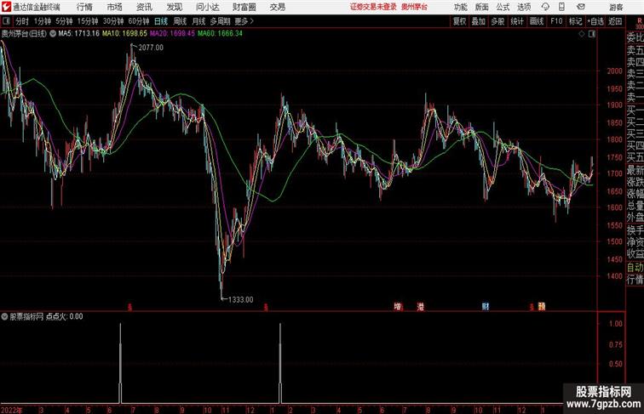Image resolution: width=644 pixels, height=414 pixels.
Task: Click the F10 company info button
Action: (x=556, y=21)
